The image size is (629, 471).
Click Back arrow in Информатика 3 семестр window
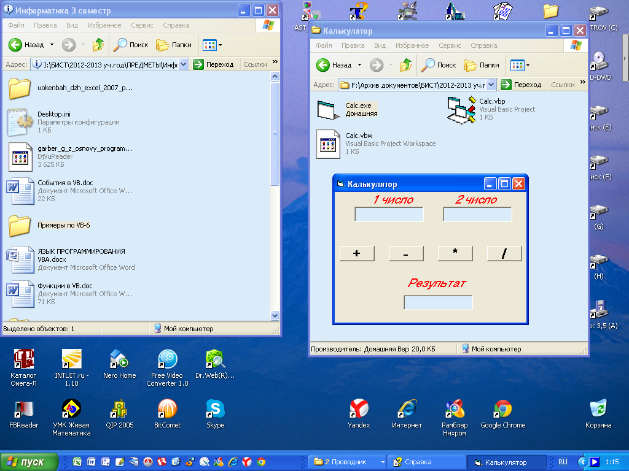click(x=15, y=45)
